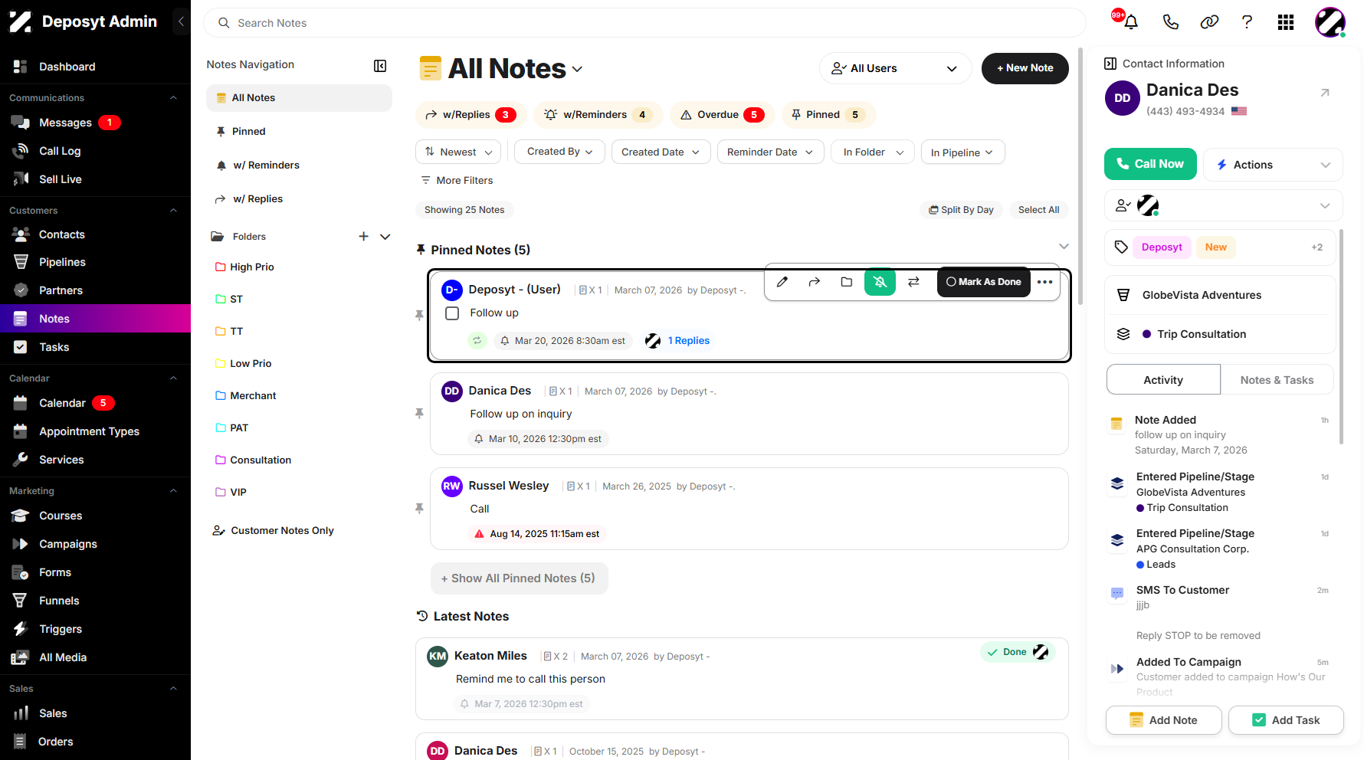This screenshot has height=760, width=1364.
Task: Click the link chain icon in header
Action: [1209, 22]
